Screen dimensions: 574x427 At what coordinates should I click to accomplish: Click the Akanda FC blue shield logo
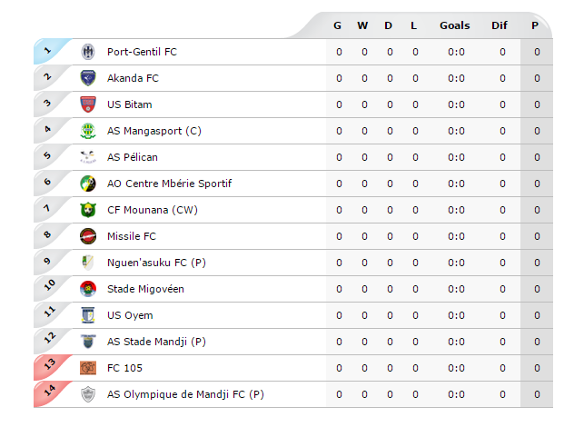pos(88,78)
